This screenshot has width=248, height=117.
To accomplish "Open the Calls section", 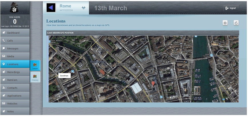I will coord(15,41).
